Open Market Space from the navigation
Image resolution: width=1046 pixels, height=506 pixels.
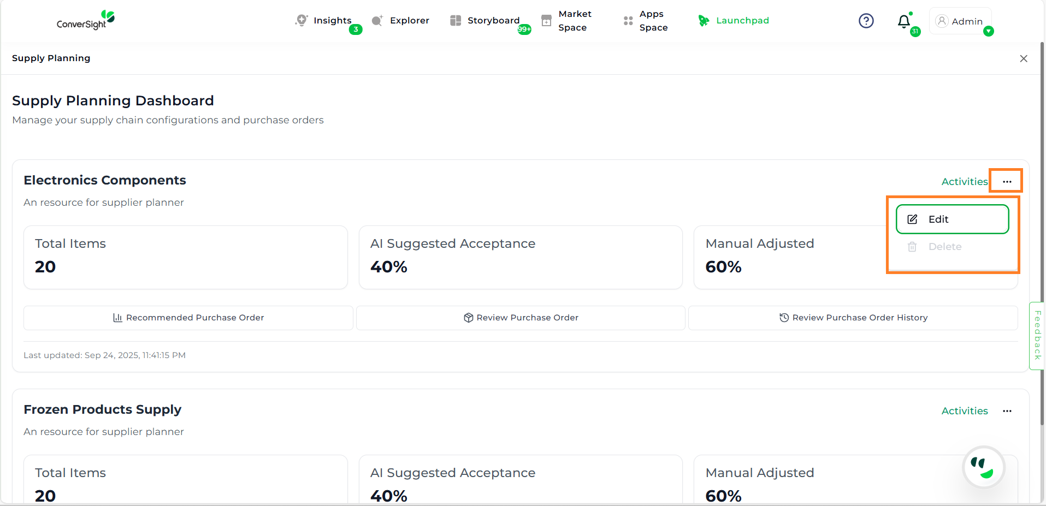566,21
